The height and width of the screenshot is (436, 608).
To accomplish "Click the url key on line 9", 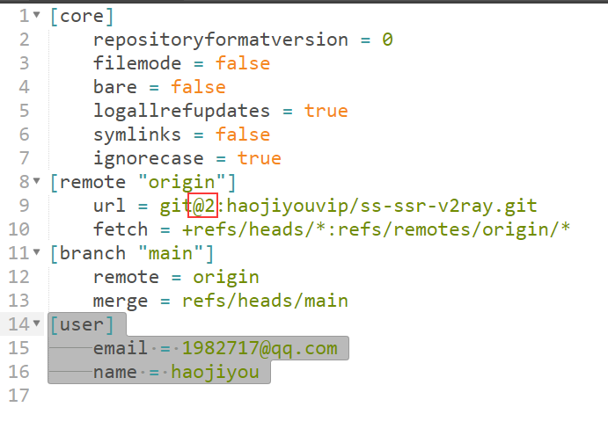I will [x=109, y=206].
